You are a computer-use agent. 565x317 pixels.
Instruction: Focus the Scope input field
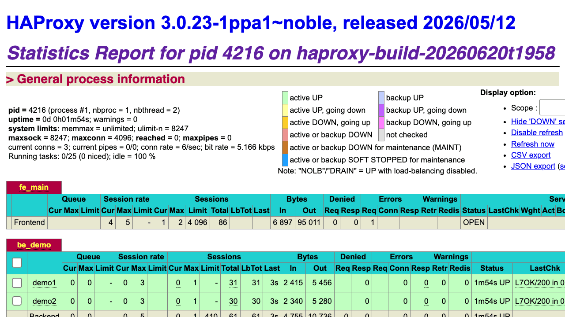tap(552, 107)
